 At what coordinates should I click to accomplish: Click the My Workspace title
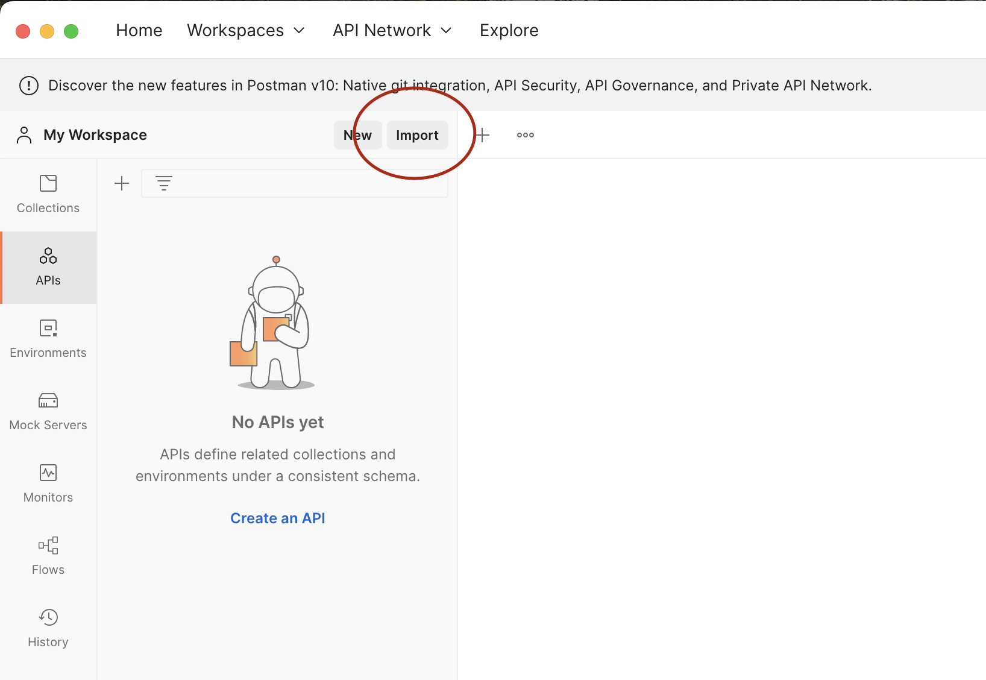pos(95,135)
